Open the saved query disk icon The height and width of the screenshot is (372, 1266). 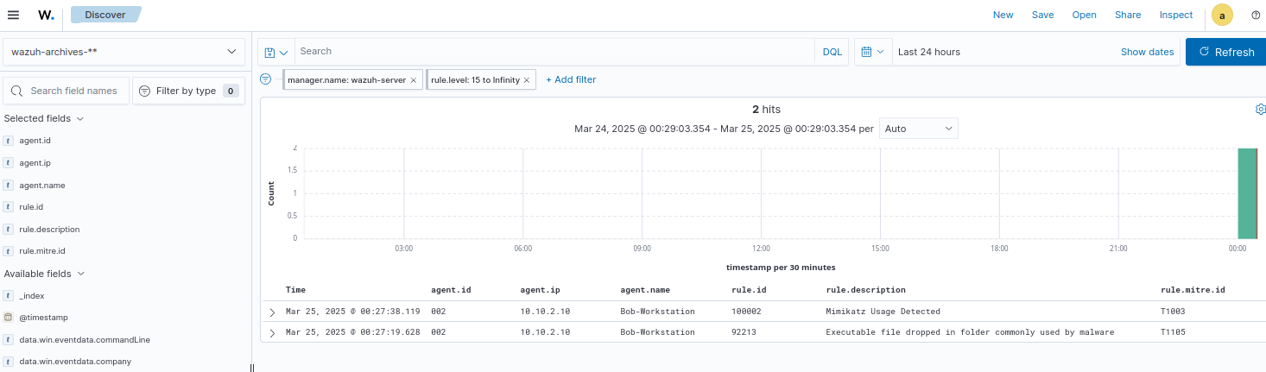pos(276,52)
